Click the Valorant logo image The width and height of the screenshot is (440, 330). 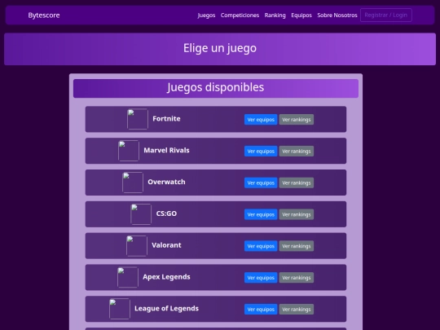click(137, 246)
